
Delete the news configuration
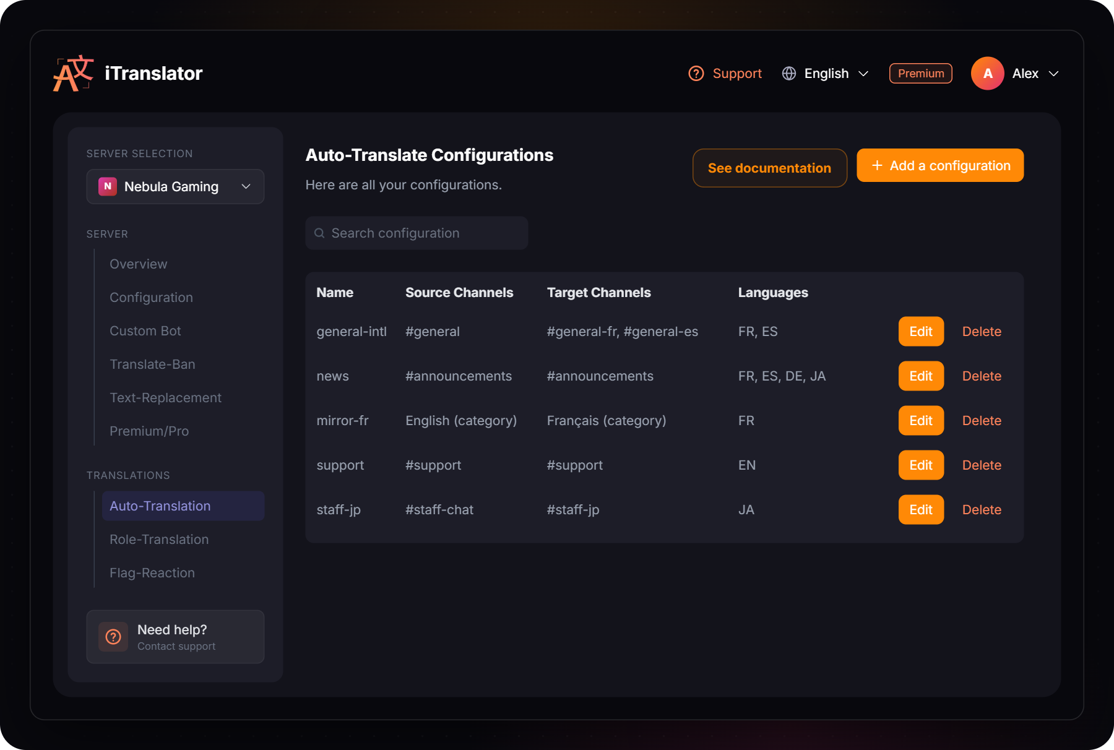(982, 376)
